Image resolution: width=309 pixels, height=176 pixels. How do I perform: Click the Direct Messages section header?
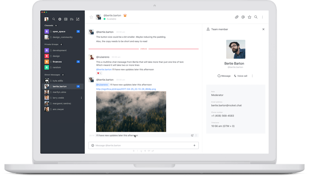tap(52, 75)
